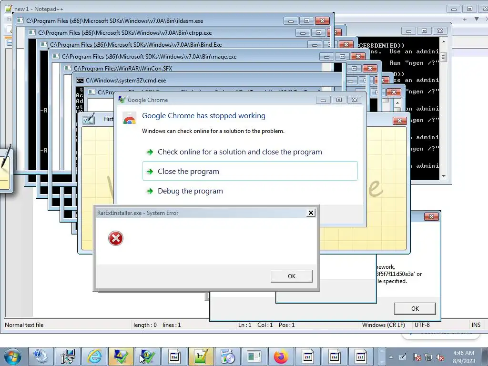The image size is (488, 366).
Task: Open network status icon in system tray
Action: 428,357
